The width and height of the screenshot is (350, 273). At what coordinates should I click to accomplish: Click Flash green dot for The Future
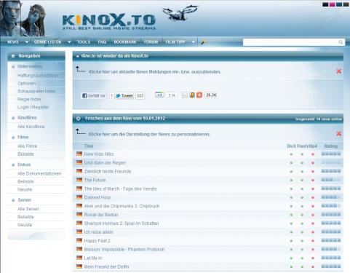302,180
